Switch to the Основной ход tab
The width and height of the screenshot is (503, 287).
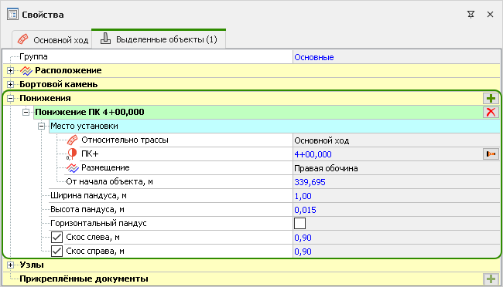pos(53,40)
